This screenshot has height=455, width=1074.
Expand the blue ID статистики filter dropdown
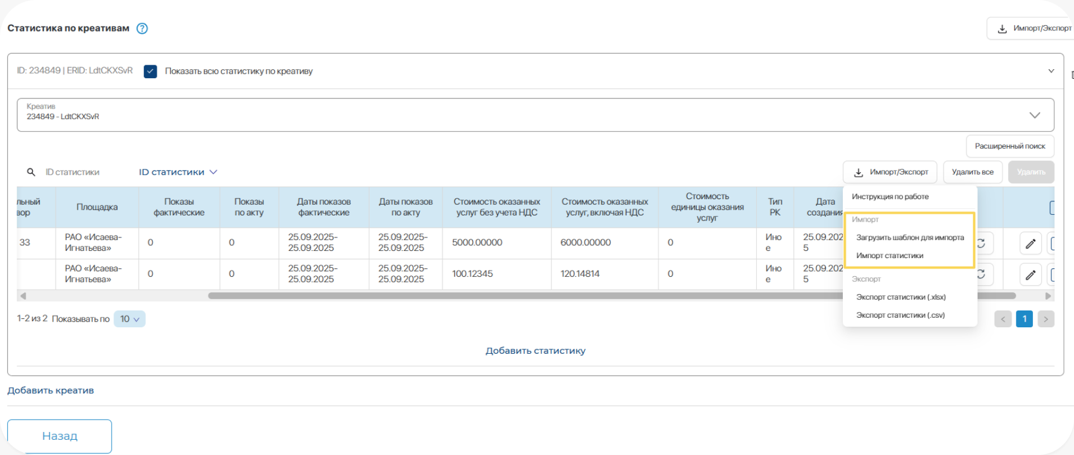178,172
